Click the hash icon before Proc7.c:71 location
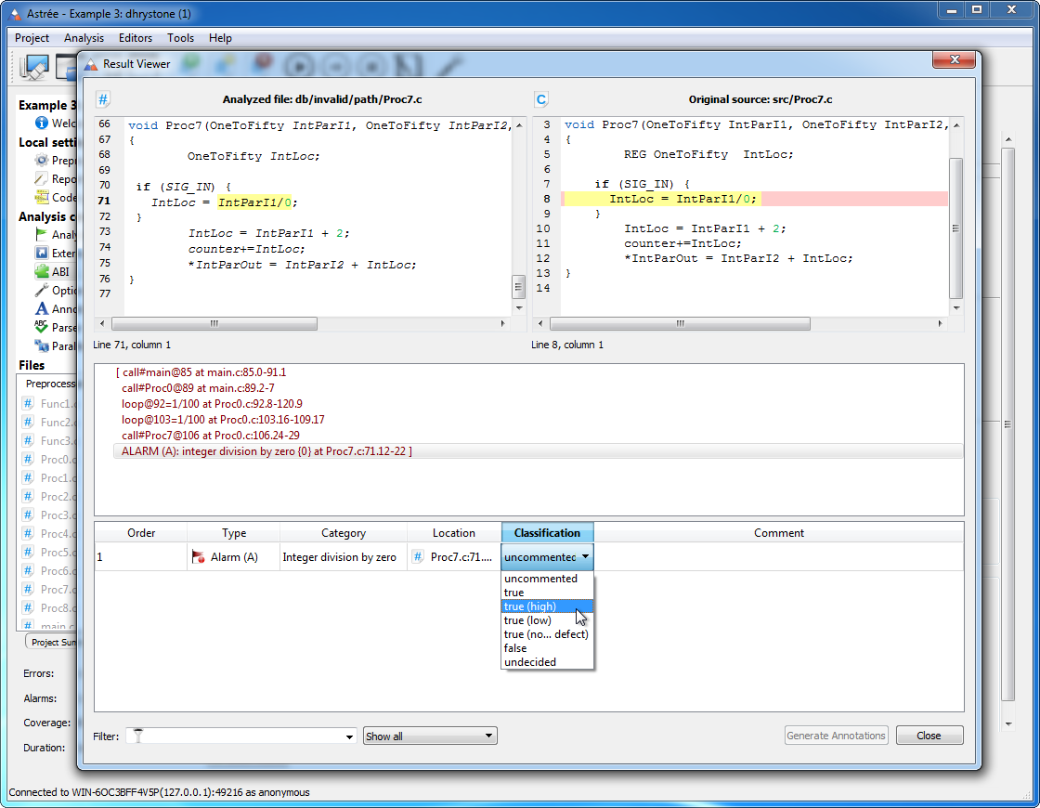Viewport: 1040px width, 808px height. pyautogui.click(x=418, y=557)
